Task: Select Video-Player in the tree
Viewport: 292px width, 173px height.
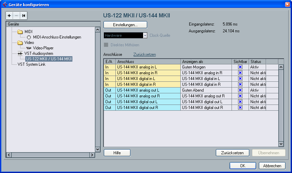Action: tap(43, 48)
